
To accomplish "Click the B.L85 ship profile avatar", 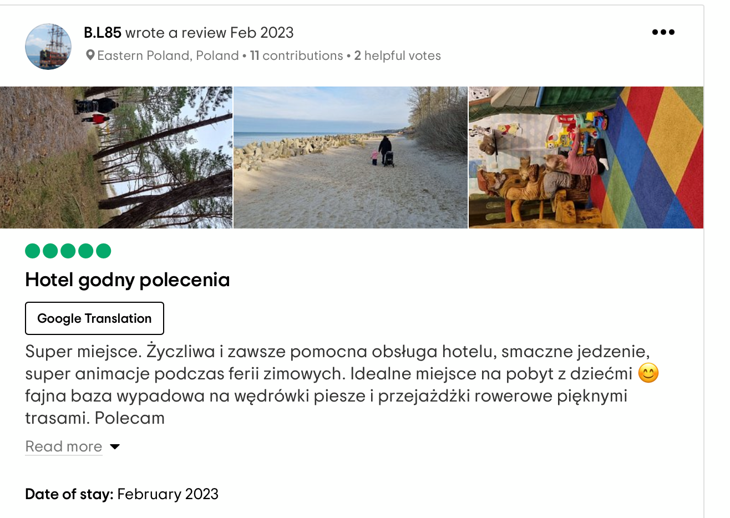I will (x=48, y=47).
